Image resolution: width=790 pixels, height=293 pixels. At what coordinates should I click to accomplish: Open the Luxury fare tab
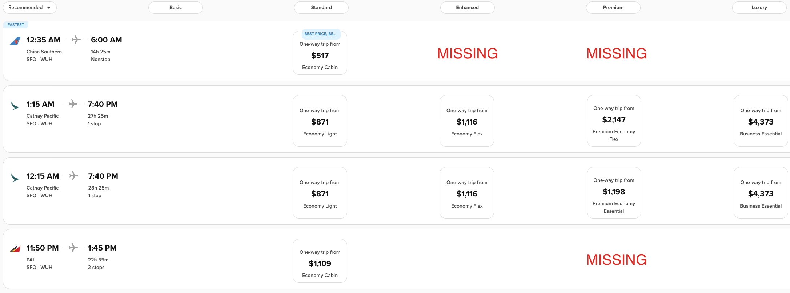point(759,8)
